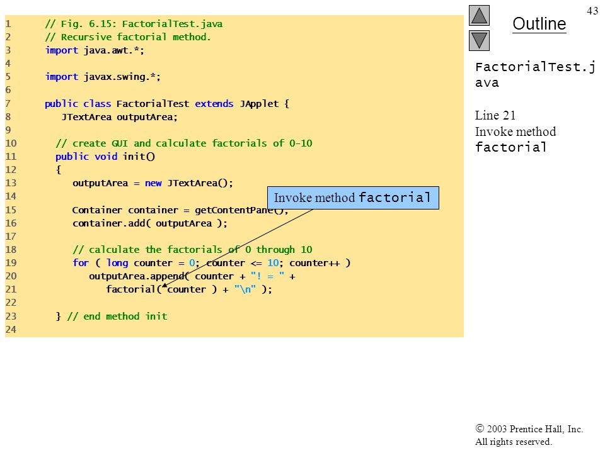Click '} // end method init' line

coord(112,316)
